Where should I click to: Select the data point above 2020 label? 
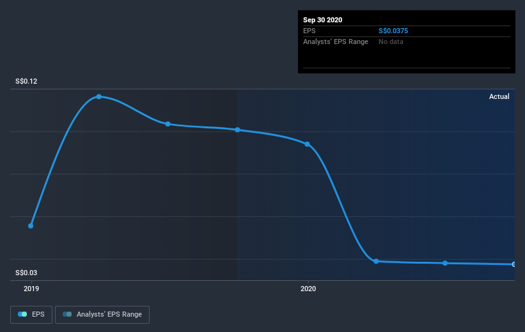tap(308, 144)
